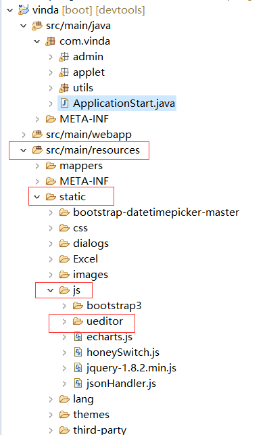Image resolution: width=269 pixels, height=435 pixels.
Task: Expand the bootstrap3 folder
Action: [x=64, y=306]
